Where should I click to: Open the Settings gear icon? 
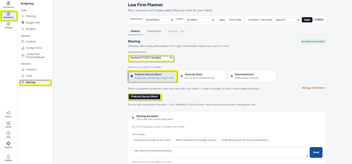pyautogui.click(x=8, y=24)
